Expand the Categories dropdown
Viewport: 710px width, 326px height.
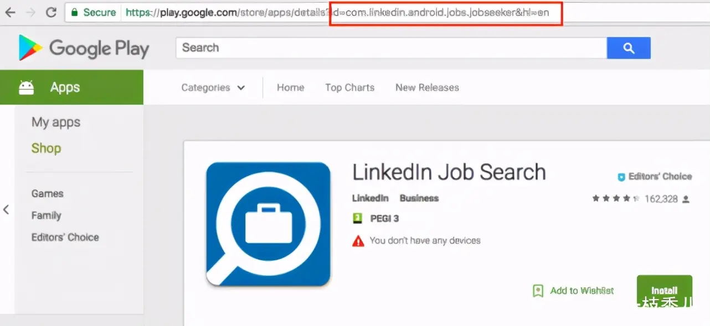(x=213, y=87)
